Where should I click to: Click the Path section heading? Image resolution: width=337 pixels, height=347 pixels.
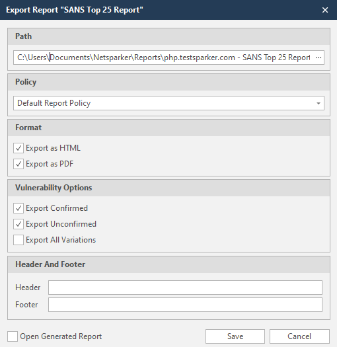(23, 36)
